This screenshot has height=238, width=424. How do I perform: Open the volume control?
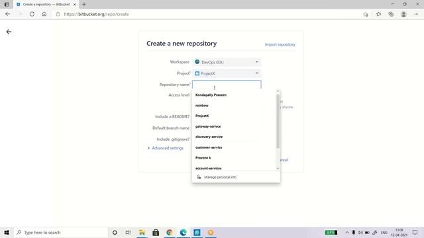[x=360, y=232]
